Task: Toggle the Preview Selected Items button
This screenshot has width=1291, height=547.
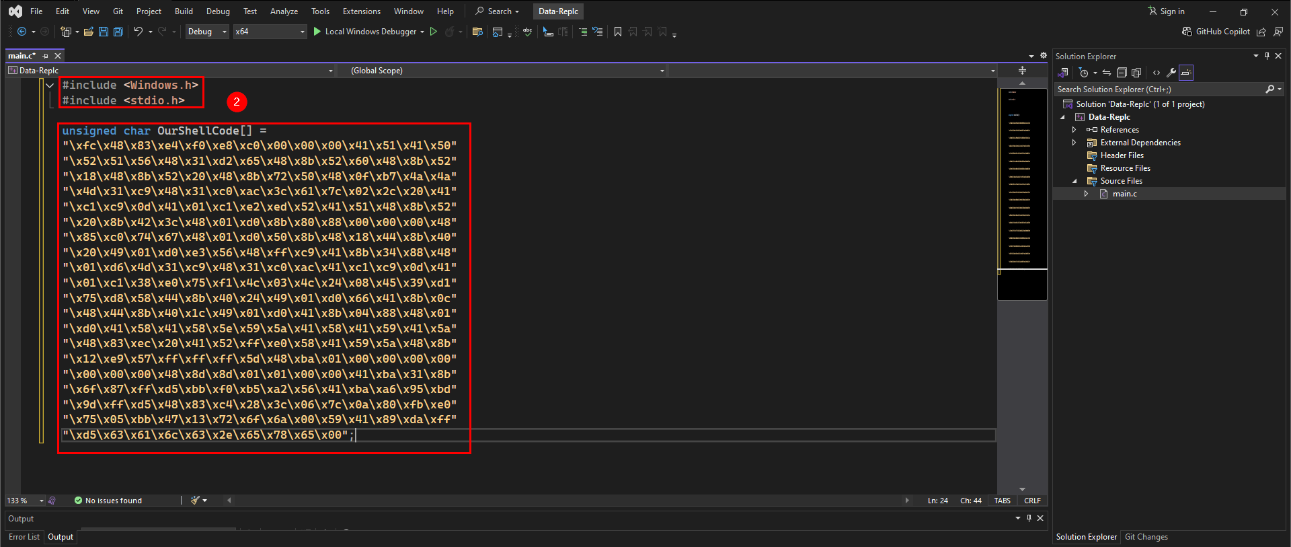Action: tap(1186, 73)
